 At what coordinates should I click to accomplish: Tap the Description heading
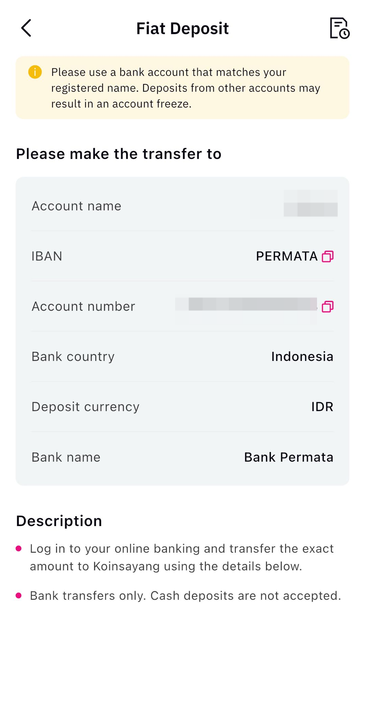pyautogui.click(x=59, y=521)
